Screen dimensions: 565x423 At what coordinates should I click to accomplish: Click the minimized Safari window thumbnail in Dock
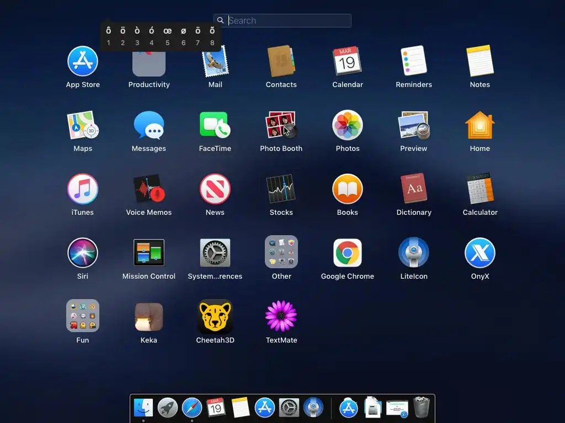(x=397, y=409)
